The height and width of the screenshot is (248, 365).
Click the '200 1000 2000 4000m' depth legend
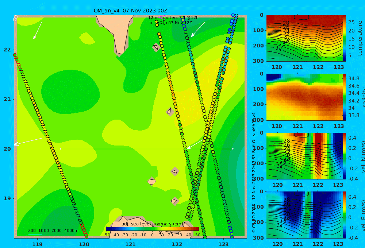click(53, 230)
